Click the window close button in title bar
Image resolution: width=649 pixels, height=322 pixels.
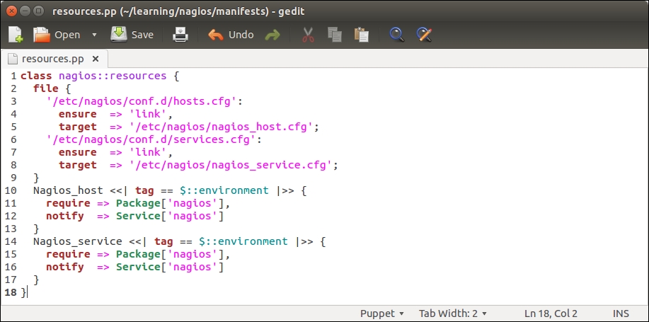click(10, 11)
